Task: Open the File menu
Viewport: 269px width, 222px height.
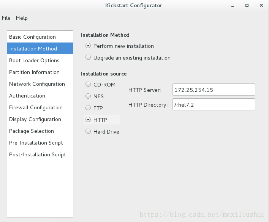Action: pos(6,18)
